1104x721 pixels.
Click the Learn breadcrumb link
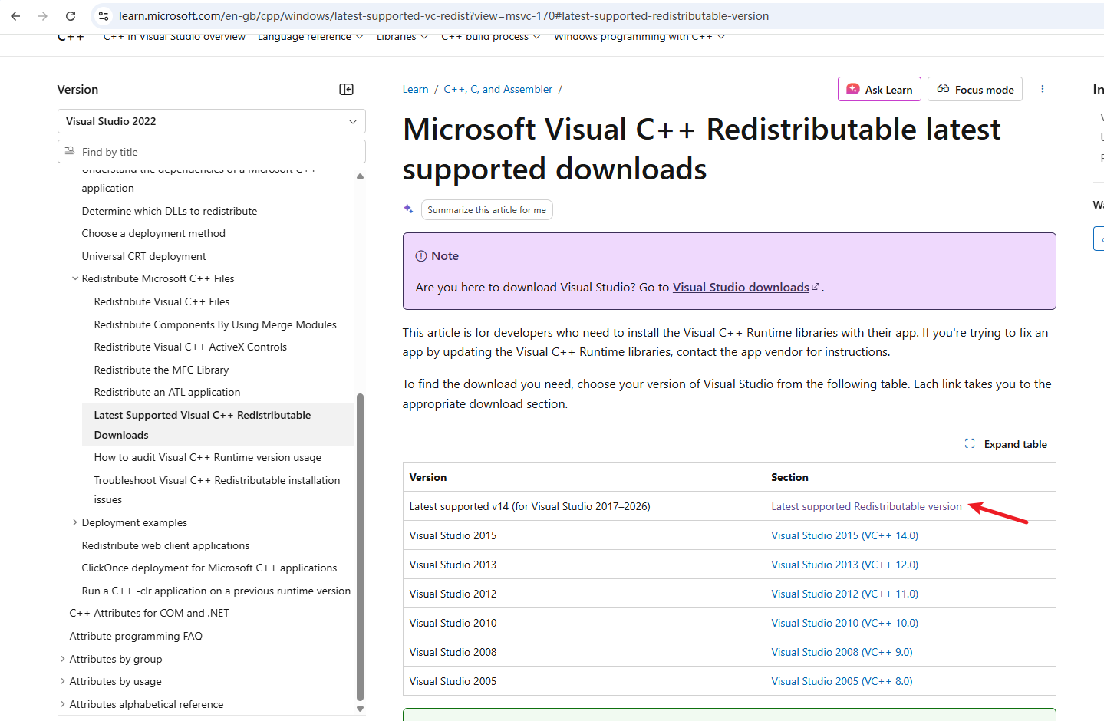click(x=415, y=89)
